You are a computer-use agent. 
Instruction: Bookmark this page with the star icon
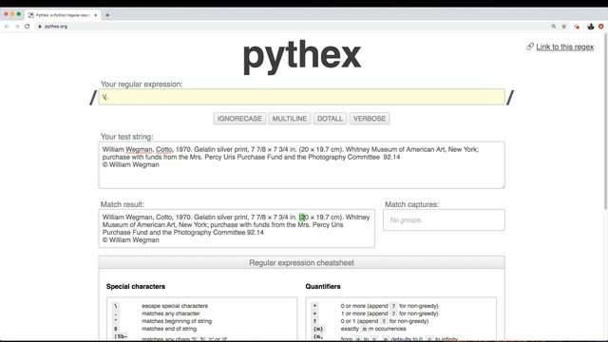(x=564, y=27)
